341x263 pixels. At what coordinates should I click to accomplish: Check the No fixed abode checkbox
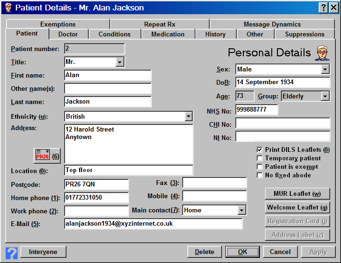tap(259, 175)
